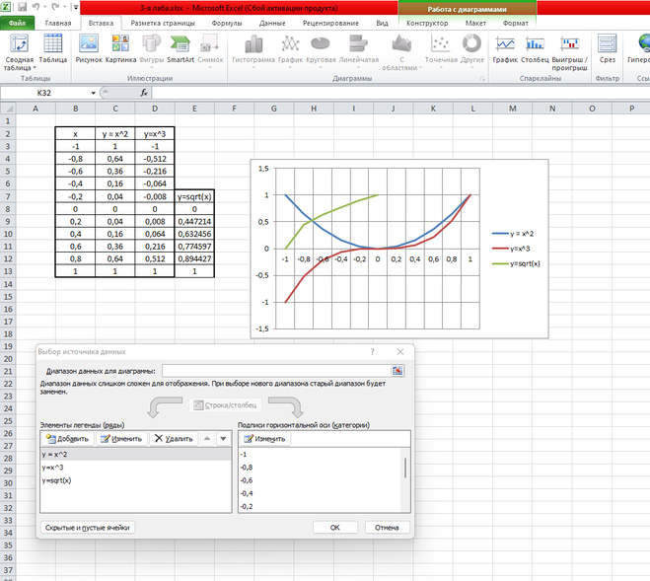This screenshot has width=650, height=581.
Task: Insert a Table (Таблица) from ribbon
Action: coord(53,49)
